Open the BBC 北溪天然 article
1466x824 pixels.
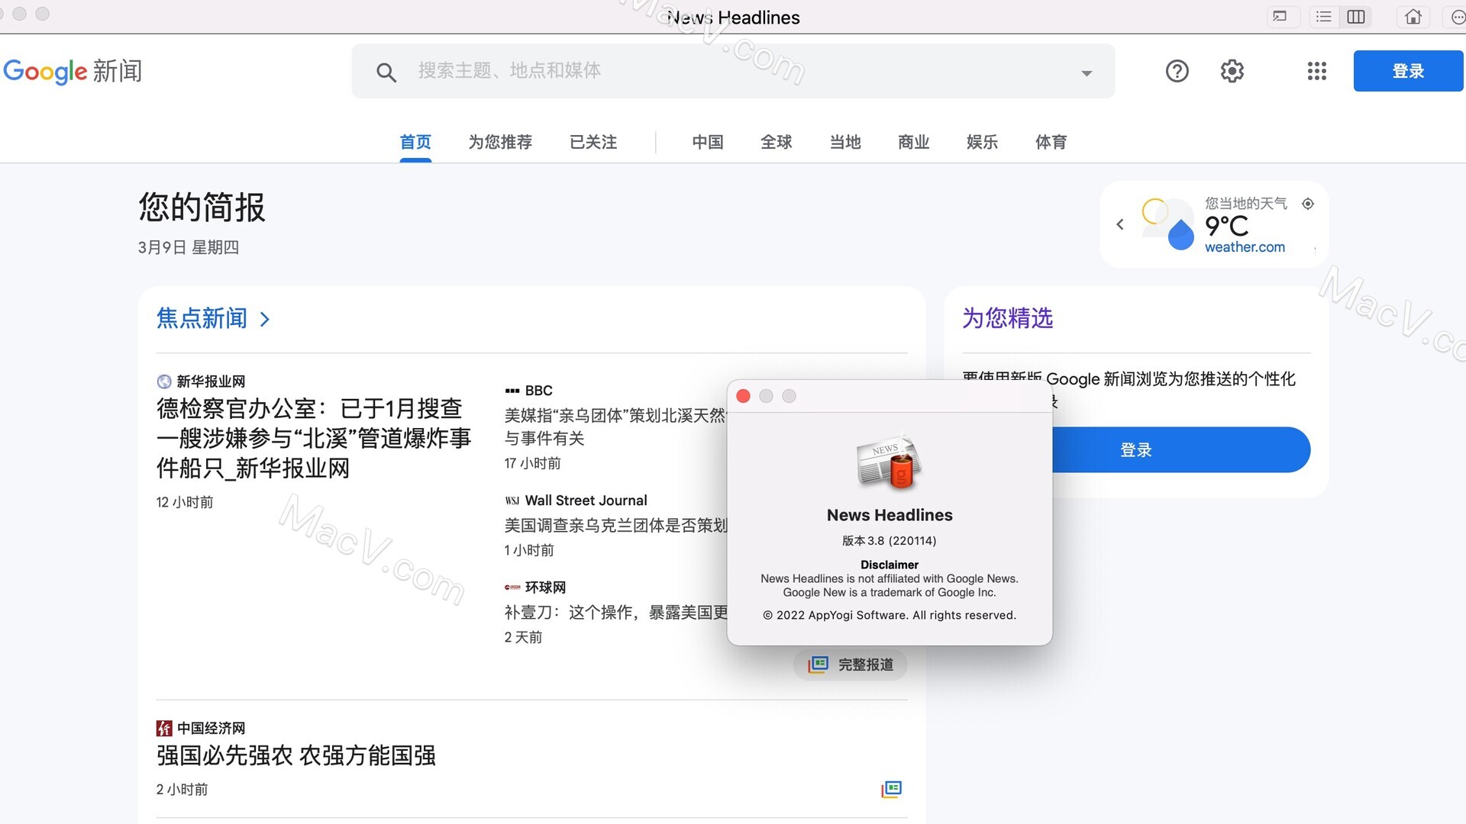pos(615,426)
